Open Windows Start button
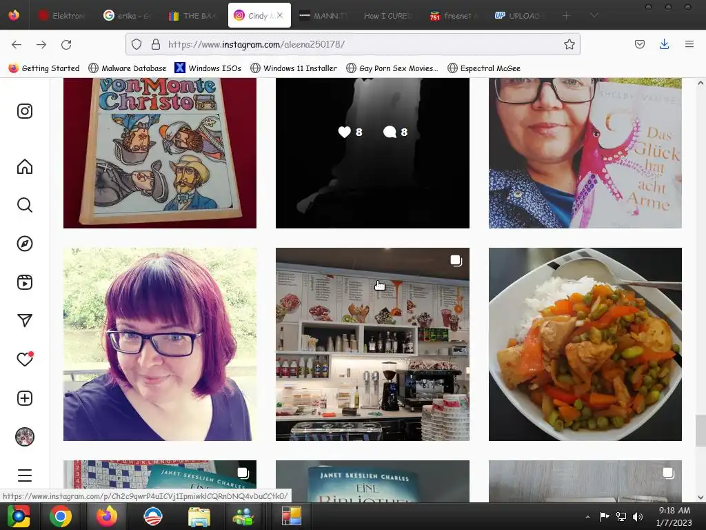The width and height of the screenshot is (706, 530). [19, 516]
